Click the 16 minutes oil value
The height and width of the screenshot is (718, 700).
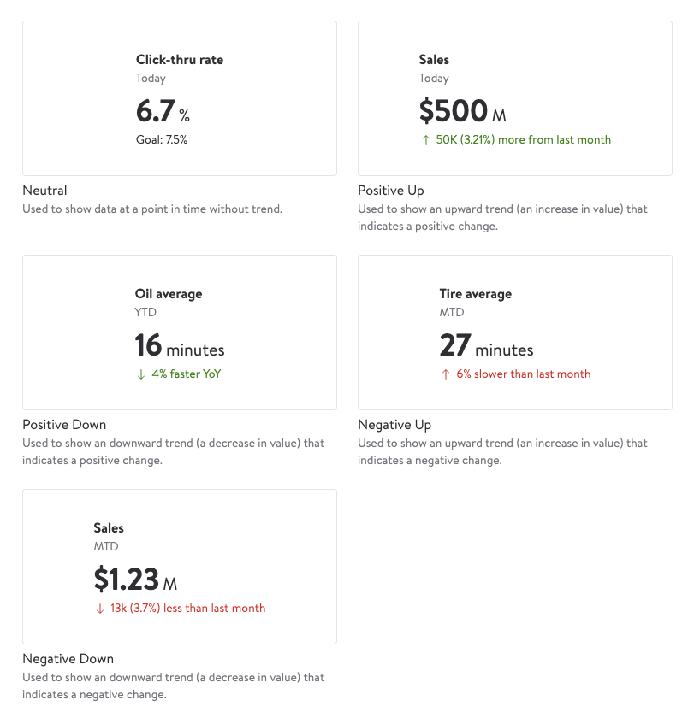pos(180,346)
